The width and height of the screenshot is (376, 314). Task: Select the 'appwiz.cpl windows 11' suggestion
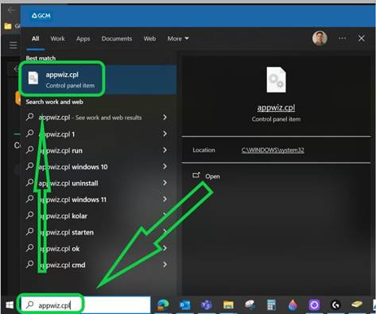pyautogui.click(x=99, y=200)
